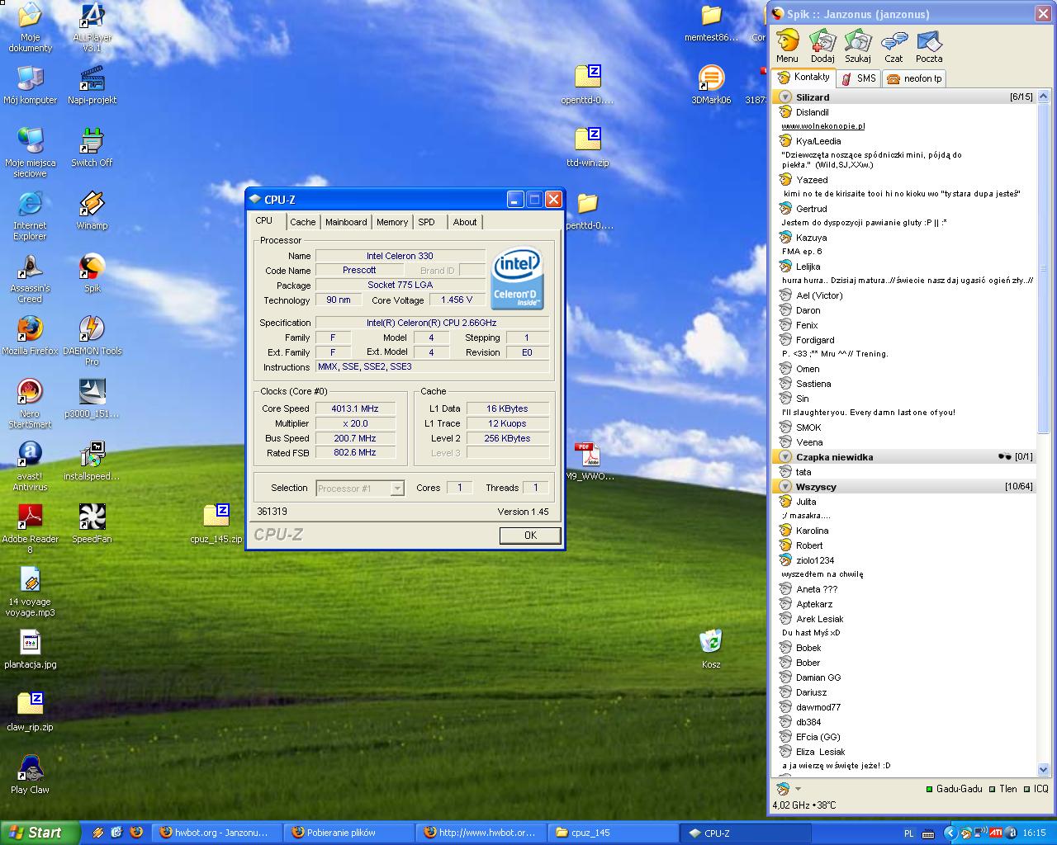
Task: Select the plantacja.jpg desktop file
Action: click(31, 649)
